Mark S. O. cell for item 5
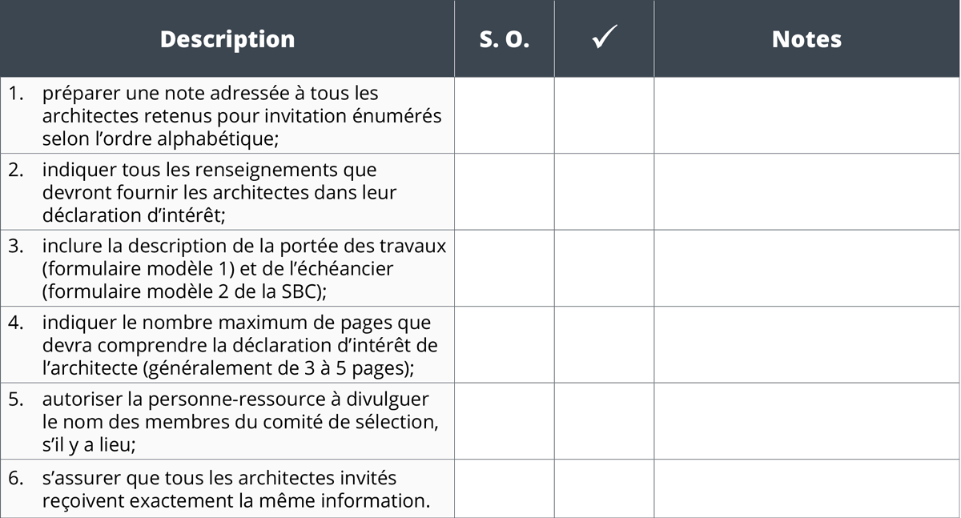 [x=505, y=421]
